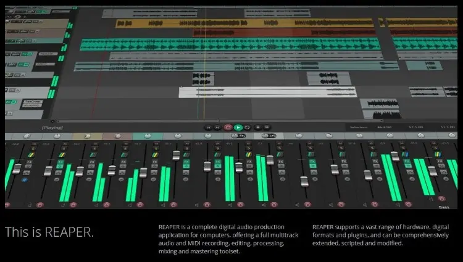Click the Go to end transport button
463x262 pixels.
(217, 128)
